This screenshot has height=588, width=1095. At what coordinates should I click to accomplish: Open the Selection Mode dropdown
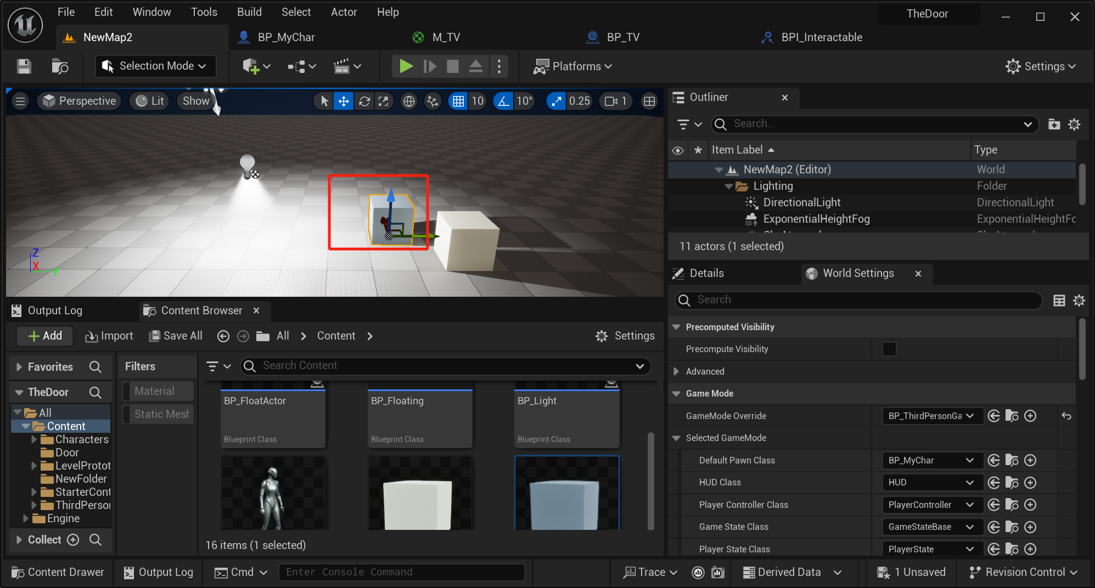pyautogui.click(x=155, y=66)
